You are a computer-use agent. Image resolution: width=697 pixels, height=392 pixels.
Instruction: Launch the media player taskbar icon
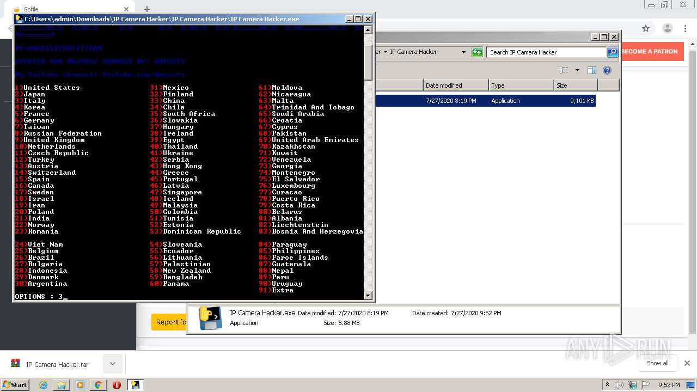point(80,385)
